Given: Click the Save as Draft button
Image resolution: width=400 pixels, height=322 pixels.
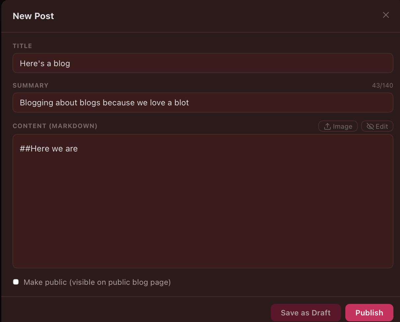Looking at the screenshot, I should (x=306, y=313).
